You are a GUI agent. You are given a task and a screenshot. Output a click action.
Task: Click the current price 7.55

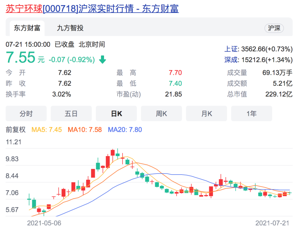point(20,58)
